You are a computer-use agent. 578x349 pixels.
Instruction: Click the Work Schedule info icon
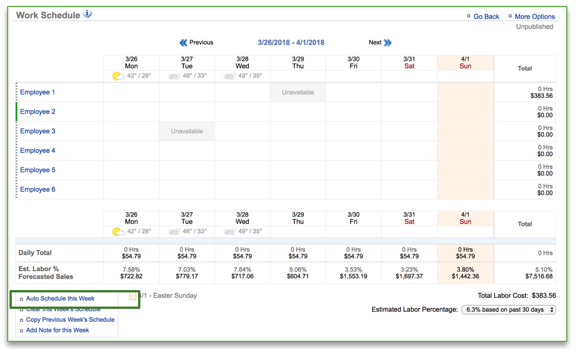pos(88,14)
